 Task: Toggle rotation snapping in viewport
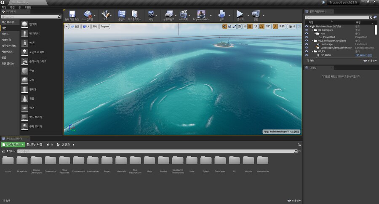coord(262,27)
